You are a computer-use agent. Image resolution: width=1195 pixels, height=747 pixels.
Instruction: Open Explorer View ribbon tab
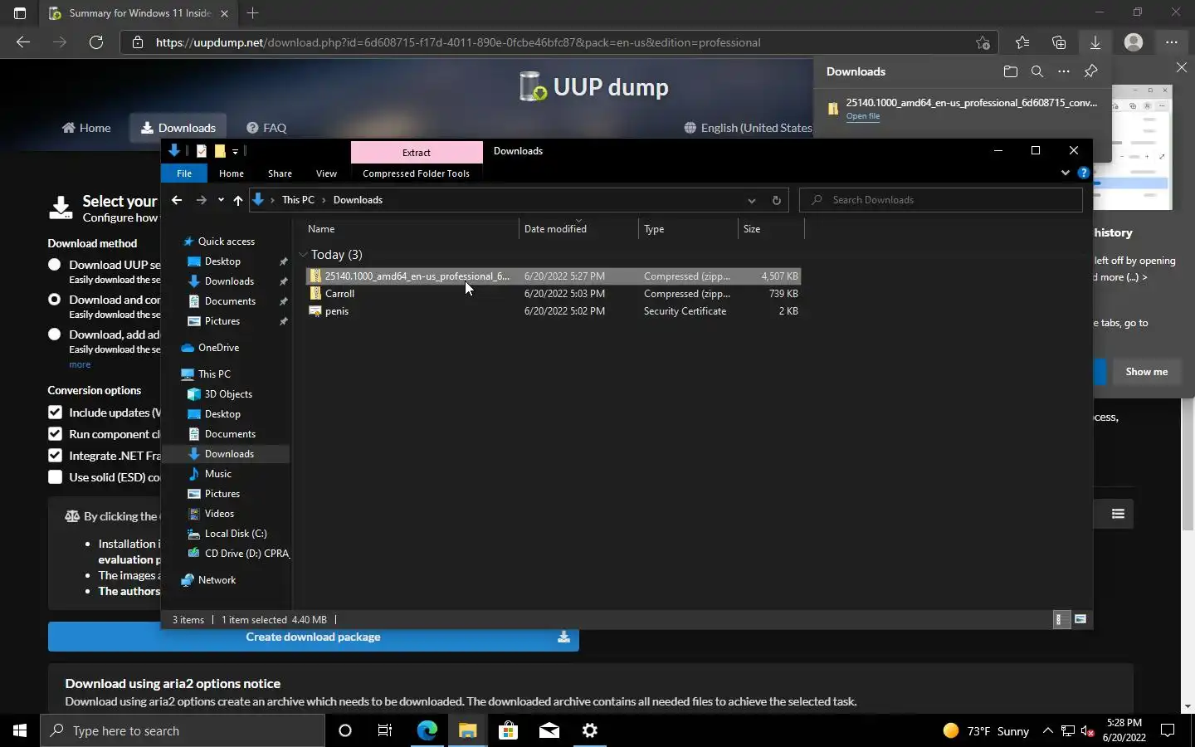point(326,173)
